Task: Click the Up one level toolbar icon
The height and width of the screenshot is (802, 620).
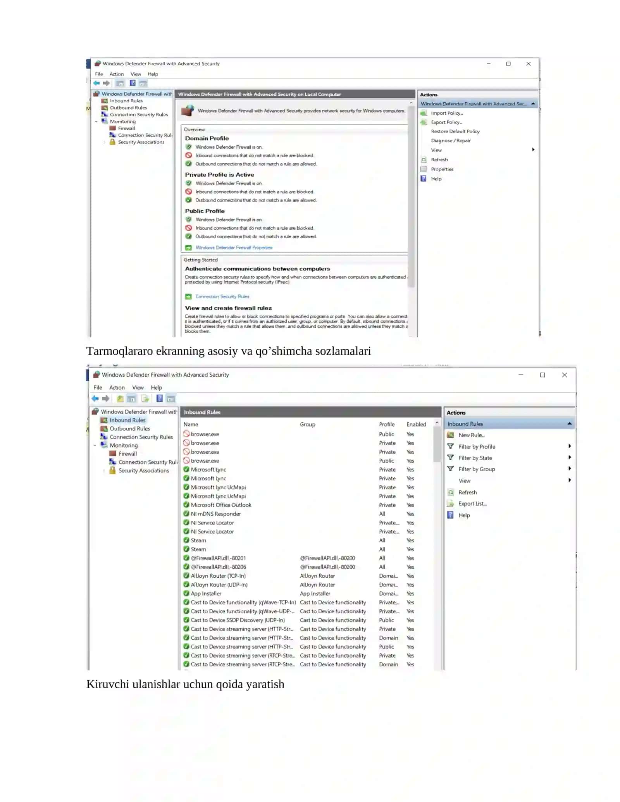Action: tap(121, 398)
